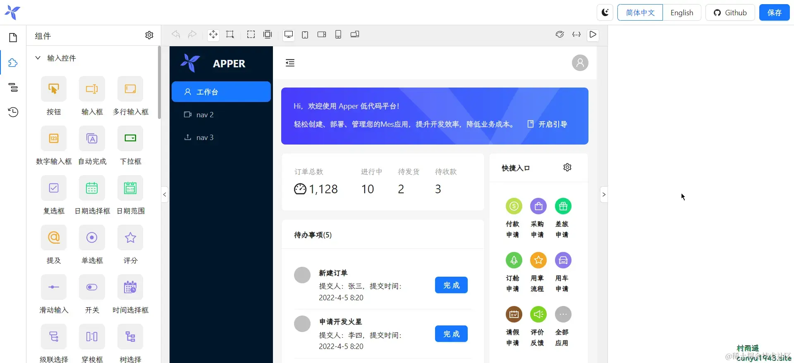The height and width of the screenshot is (363, 794).
Task: Click the play preview button in toolbar
Action: (x=593, y=35)
